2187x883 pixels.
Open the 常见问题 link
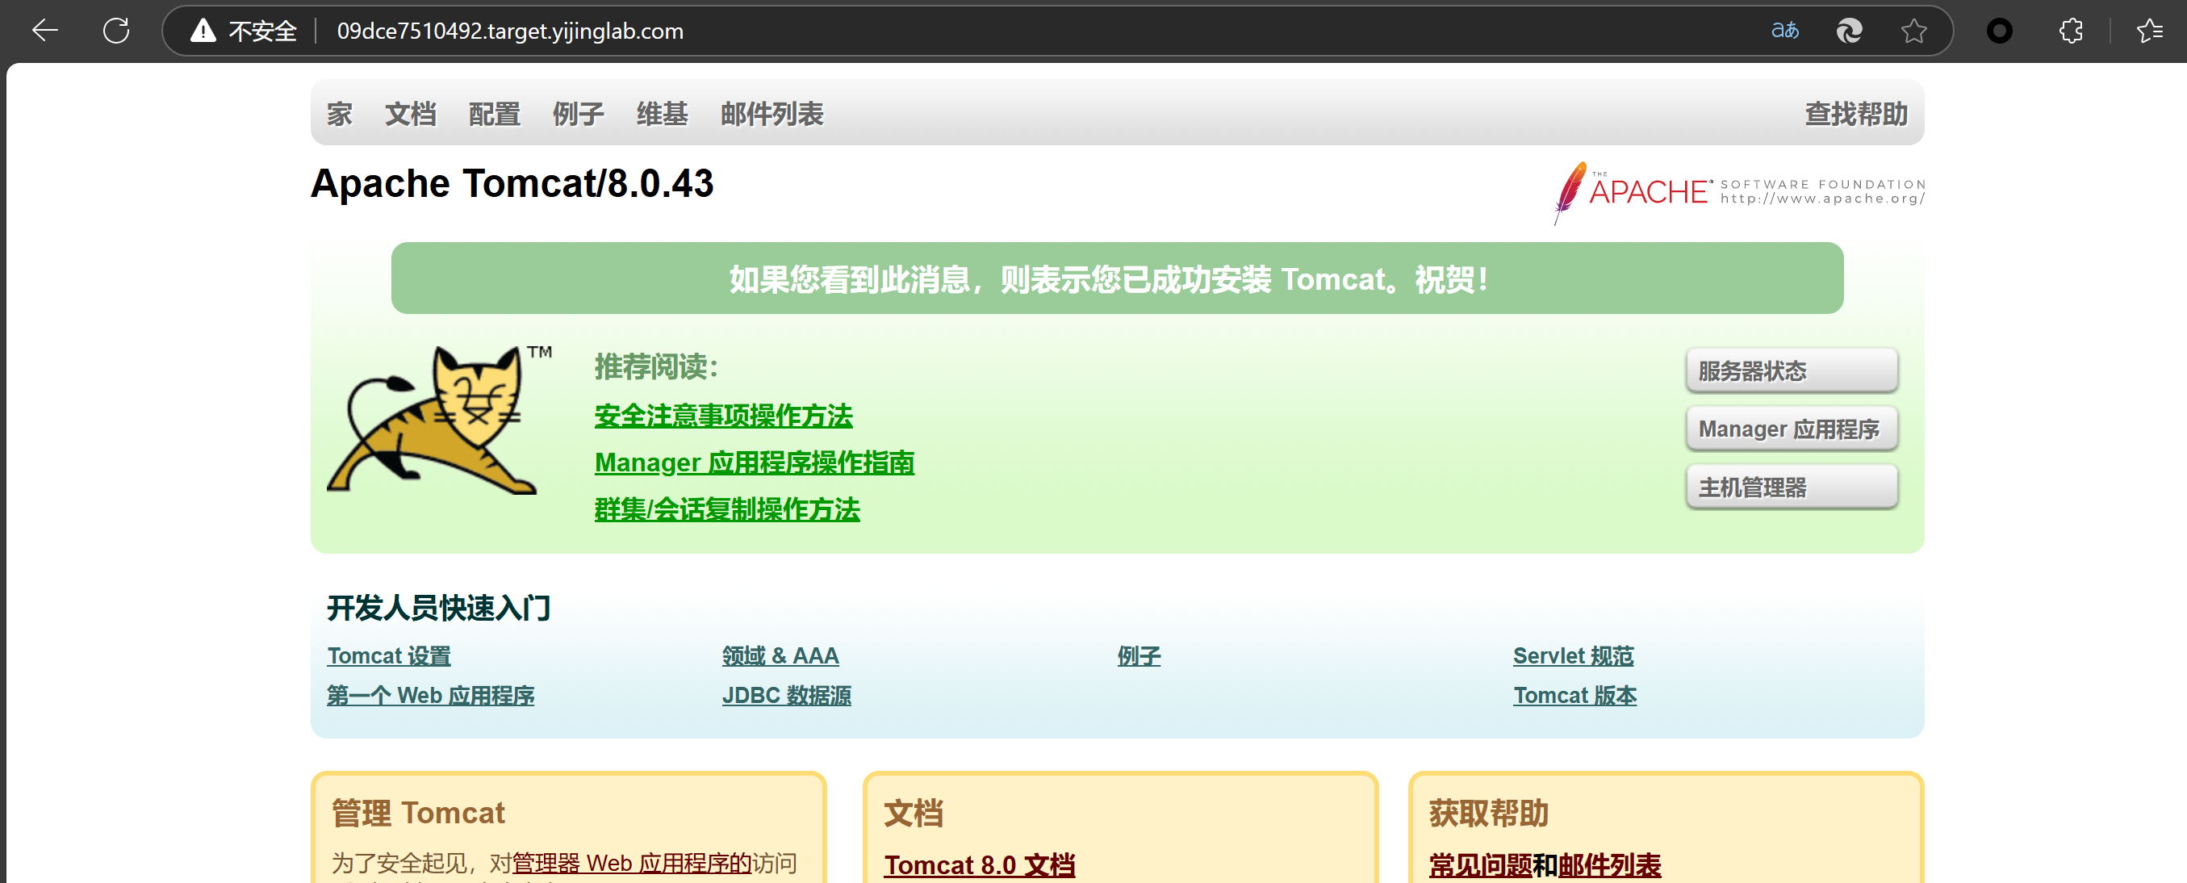pos(1481,865)
